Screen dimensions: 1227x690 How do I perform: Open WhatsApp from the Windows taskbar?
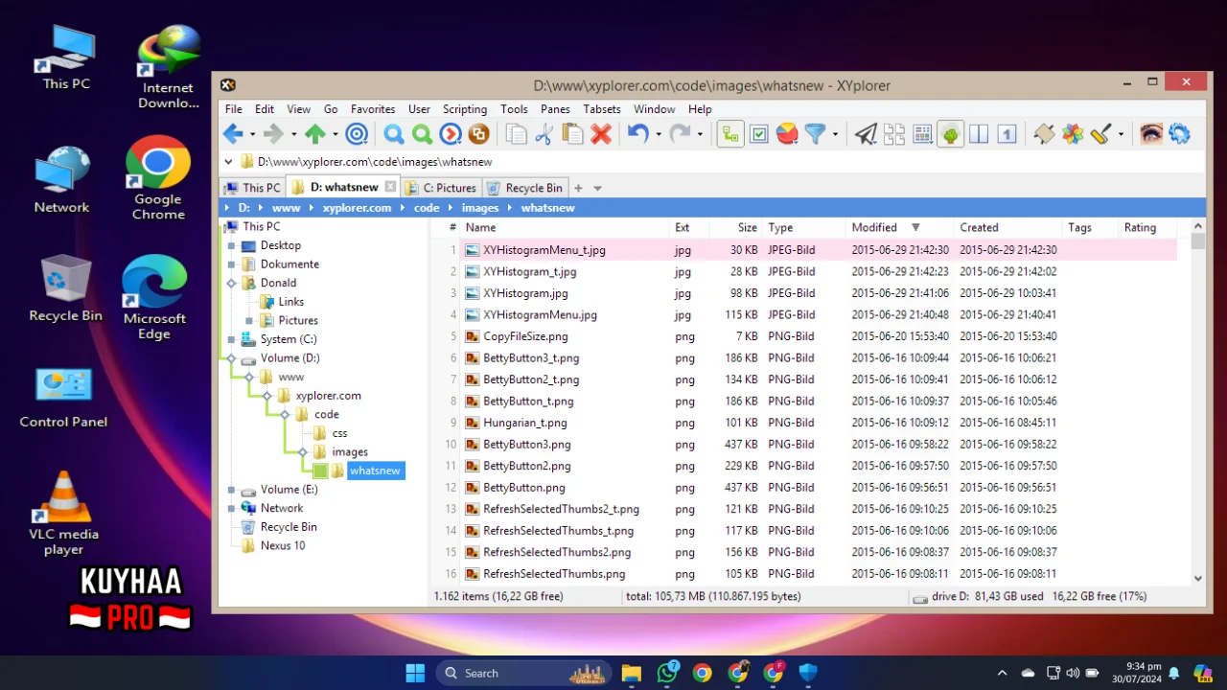pyautogui.click(x=667, y=673)
